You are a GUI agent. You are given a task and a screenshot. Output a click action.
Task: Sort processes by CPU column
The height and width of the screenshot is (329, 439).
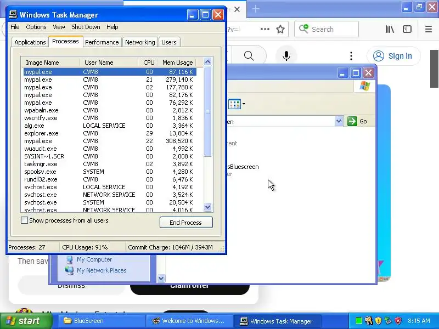(x=148, y=63)
